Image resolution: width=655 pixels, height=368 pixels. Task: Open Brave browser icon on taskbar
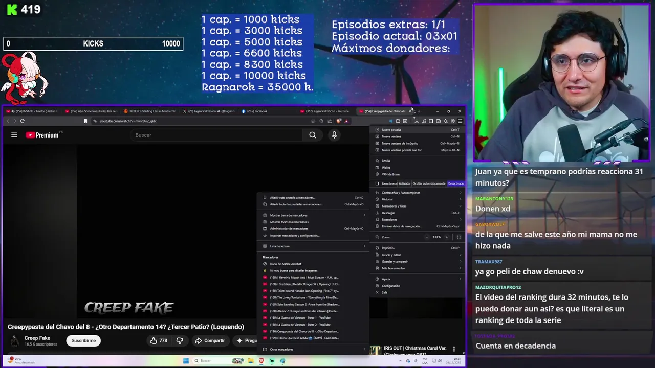pyautogui.click(x=261, y=361)
